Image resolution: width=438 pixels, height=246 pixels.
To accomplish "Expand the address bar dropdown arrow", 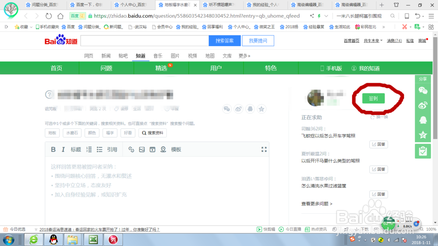I will (x=326, y=16).
